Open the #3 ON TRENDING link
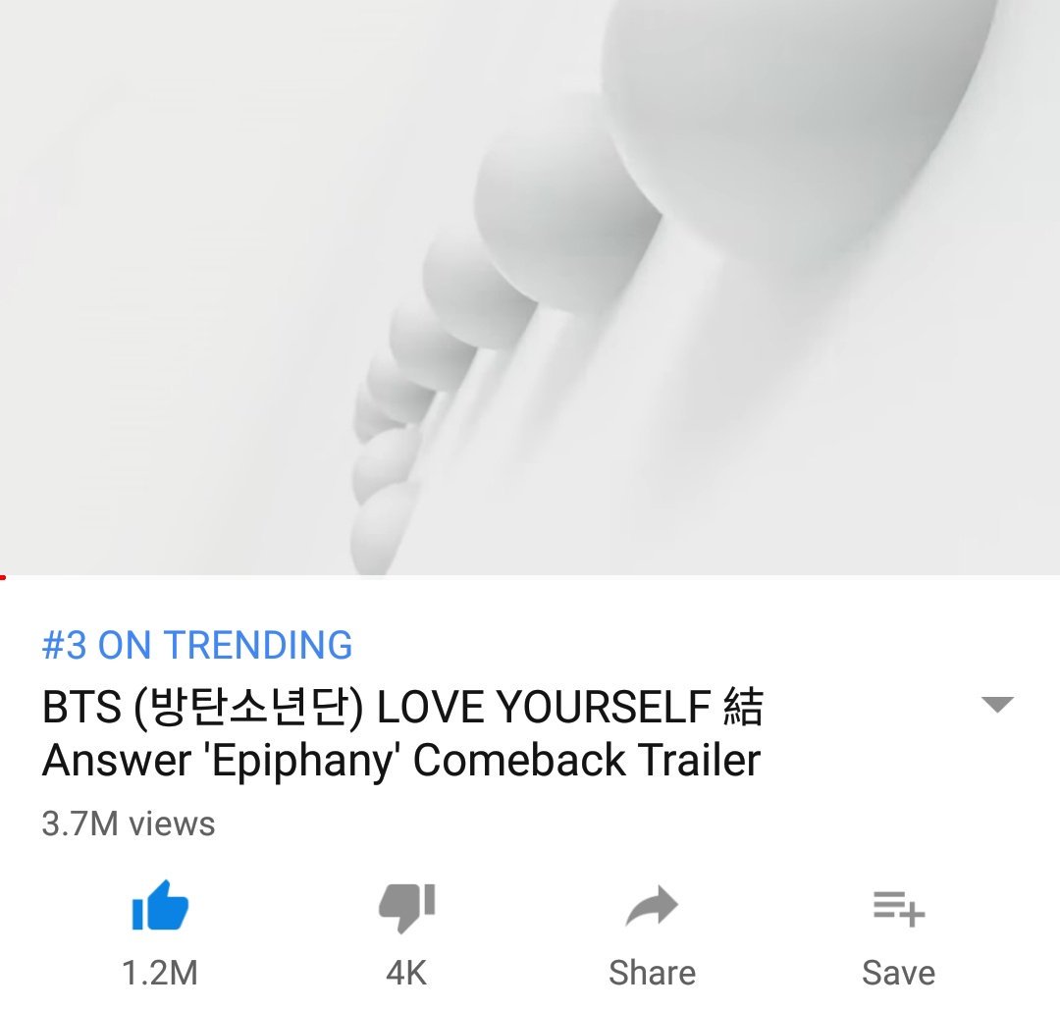The height and width of the screenshot is (1010, 1060). 196,644
